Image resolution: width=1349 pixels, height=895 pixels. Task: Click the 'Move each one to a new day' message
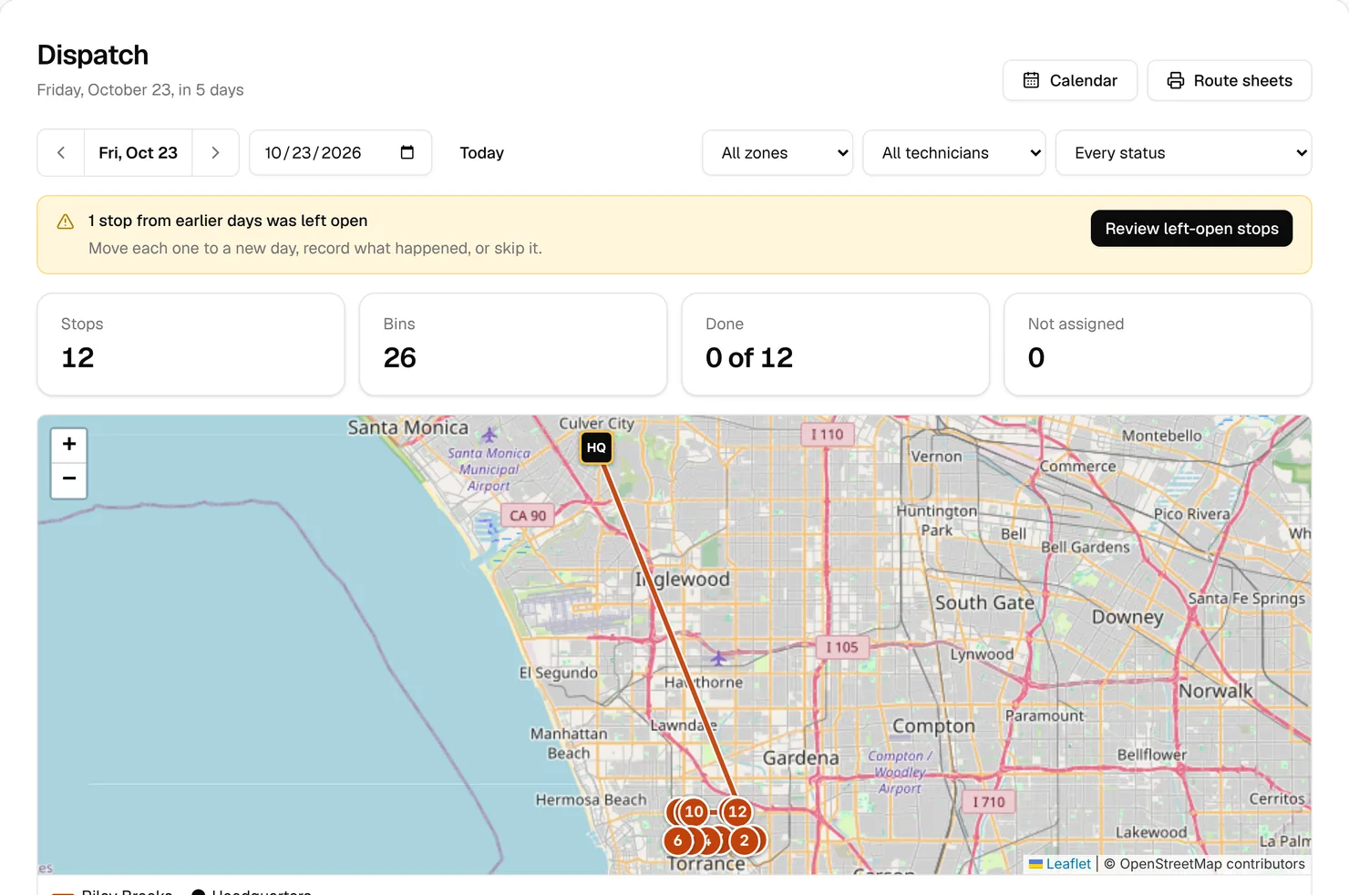tap(315, 248)
